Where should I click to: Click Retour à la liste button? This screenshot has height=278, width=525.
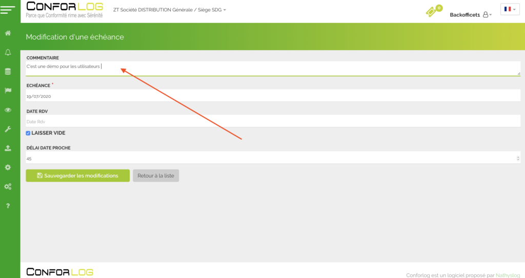156,176
